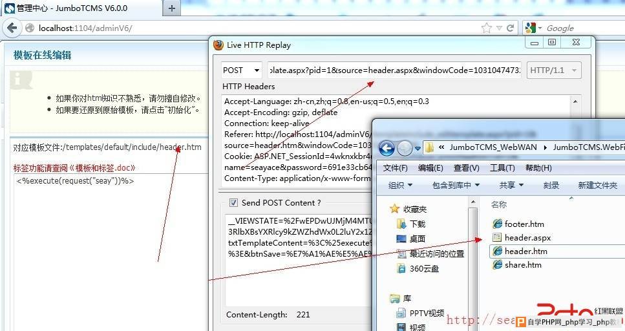Click navigation pane scrollbar up arrow
Screen dimensions: 625x331
(472, 202)
